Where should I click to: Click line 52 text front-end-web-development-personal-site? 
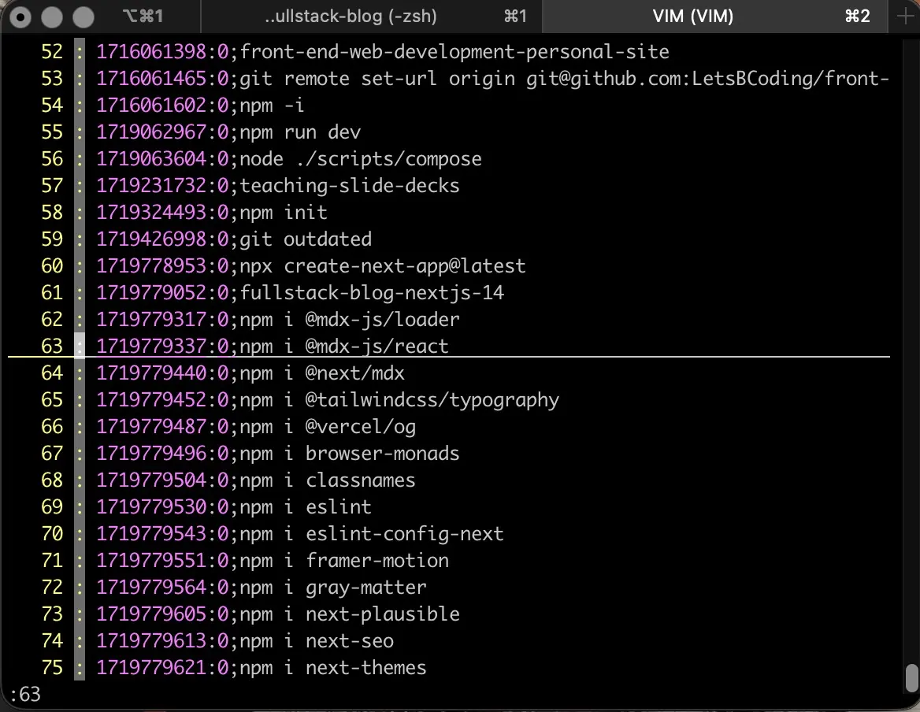click(x=454, y=52)
